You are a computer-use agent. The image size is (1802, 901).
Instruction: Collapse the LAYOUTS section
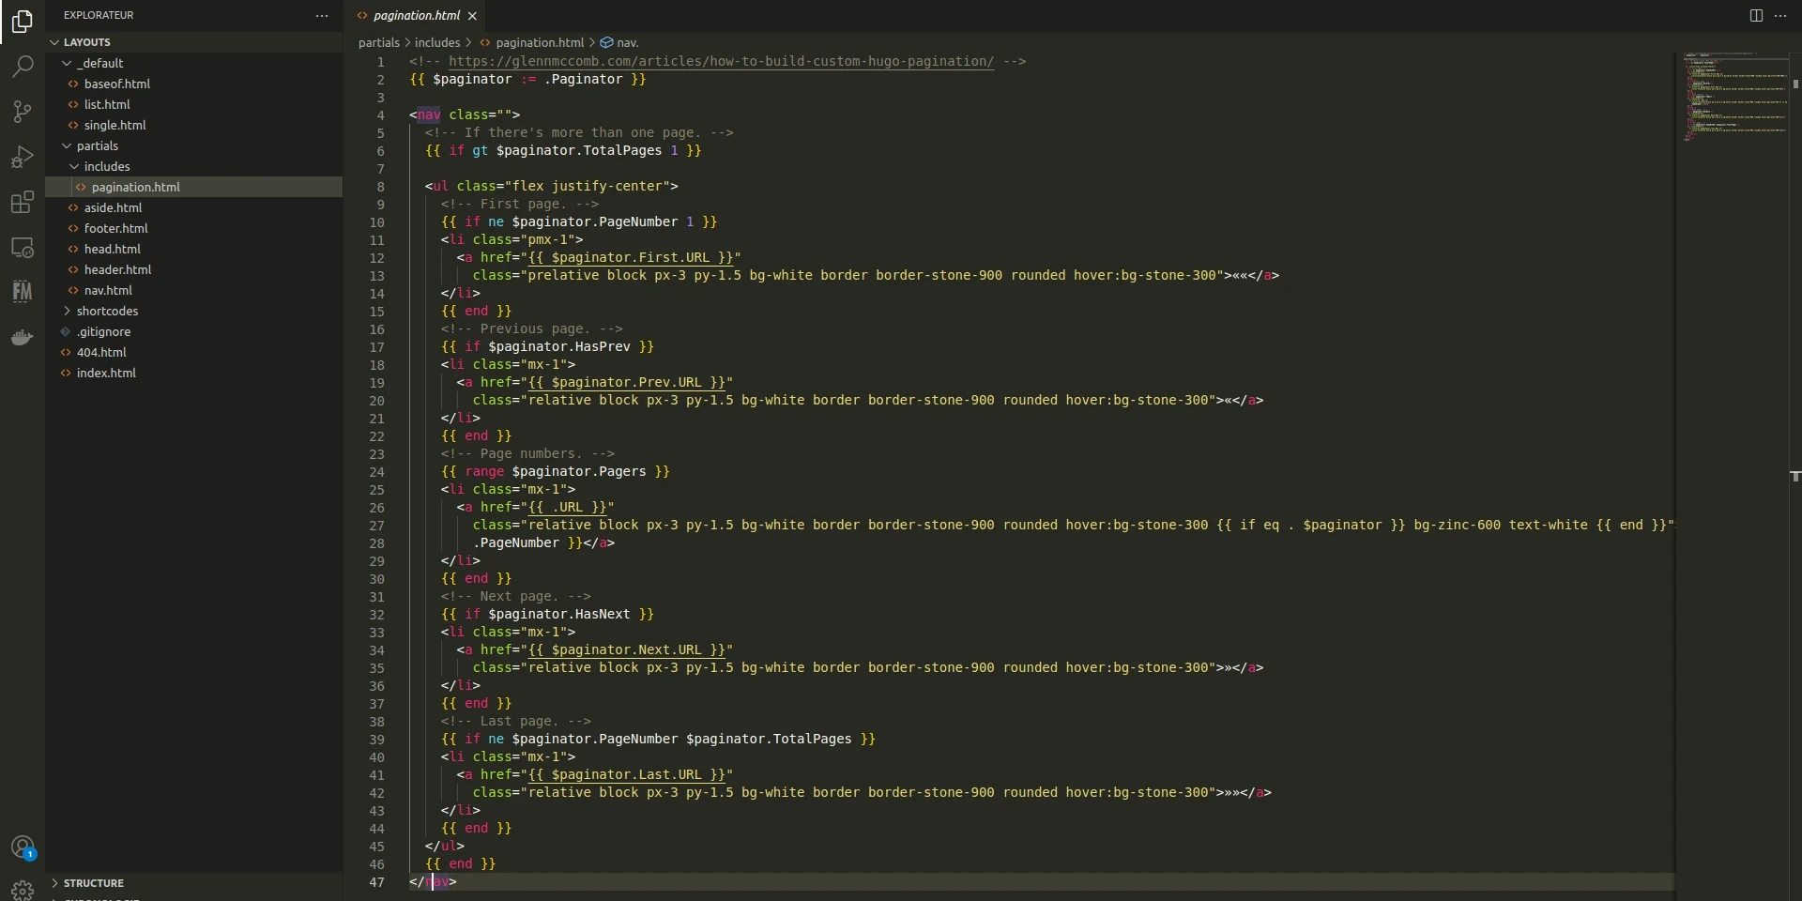(x=194, y=42)
